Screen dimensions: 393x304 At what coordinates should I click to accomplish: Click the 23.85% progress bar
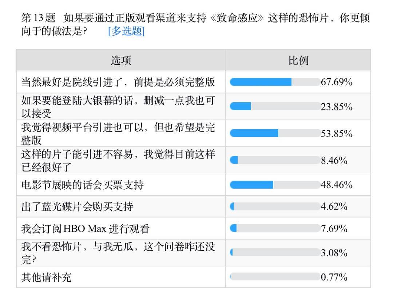click(275, 106)
